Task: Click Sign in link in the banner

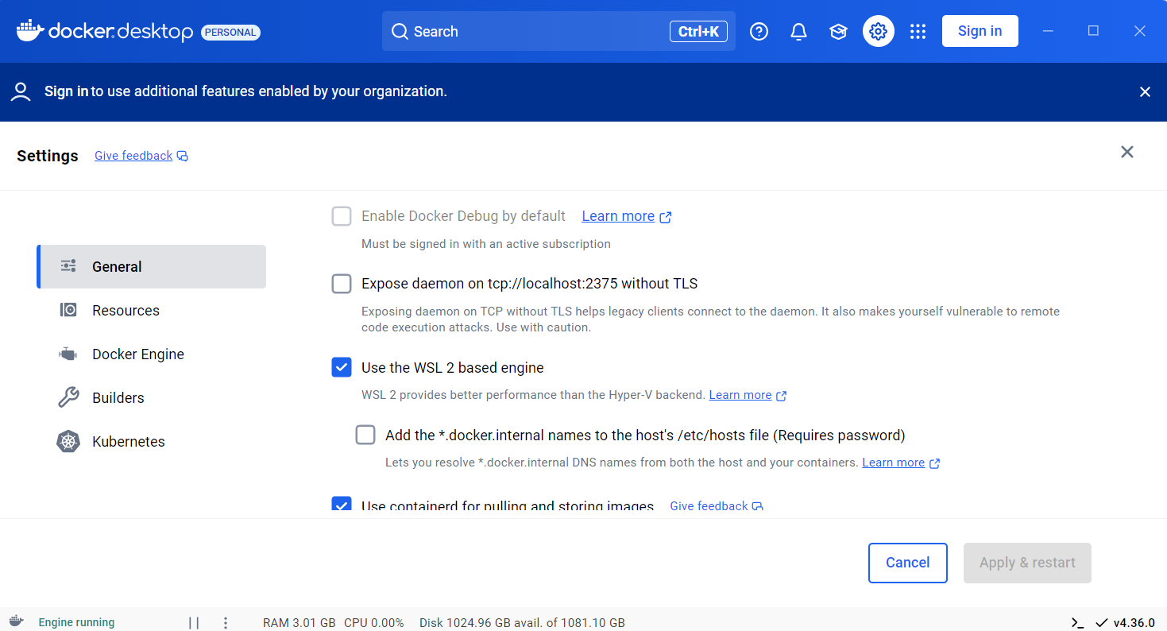Action: click(66, 91)
